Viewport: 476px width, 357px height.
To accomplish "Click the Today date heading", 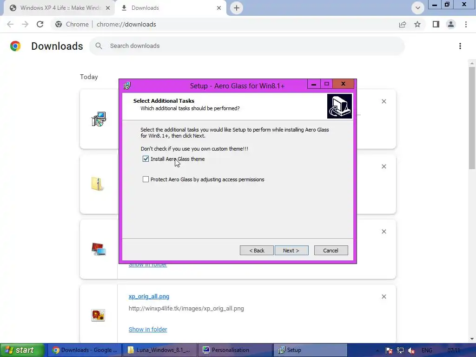I will click(89, 77).
